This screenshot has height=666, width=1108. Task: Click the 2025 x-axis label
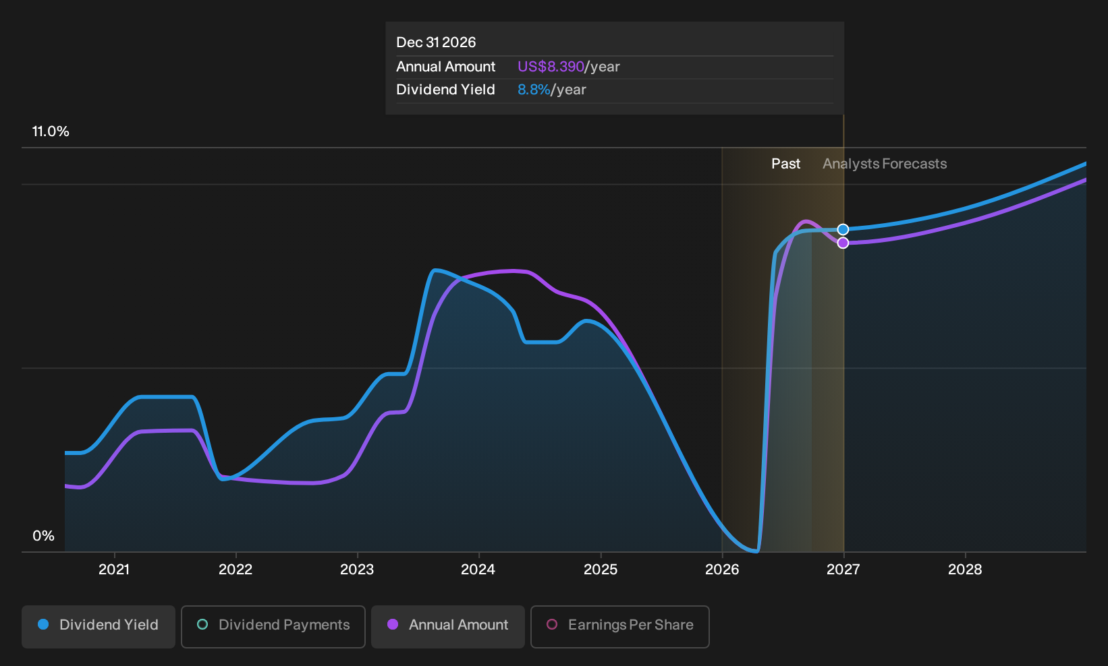[601, 570]
